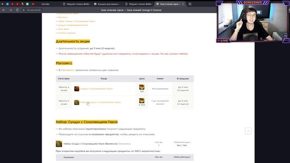Click the 'Товар' column header
The width and height of the screenshot is (290, 163).
[104, 78]
